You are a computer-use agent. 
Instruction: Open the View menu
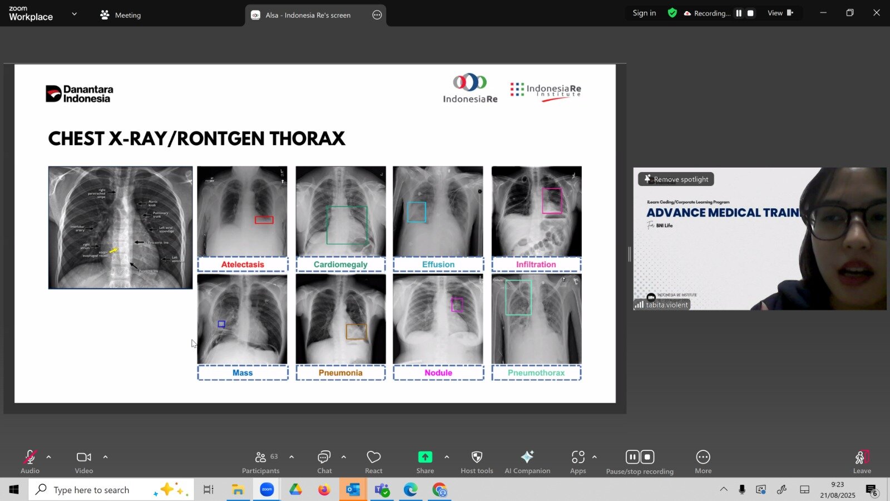point(780,13)
